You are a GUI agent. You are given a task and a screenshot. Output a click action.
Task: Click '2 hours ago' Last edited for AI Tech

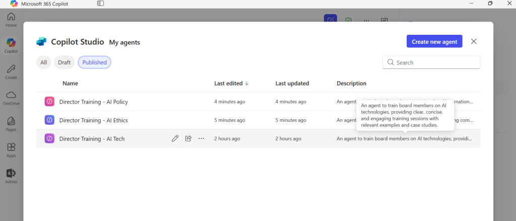(x=227, y=138)
